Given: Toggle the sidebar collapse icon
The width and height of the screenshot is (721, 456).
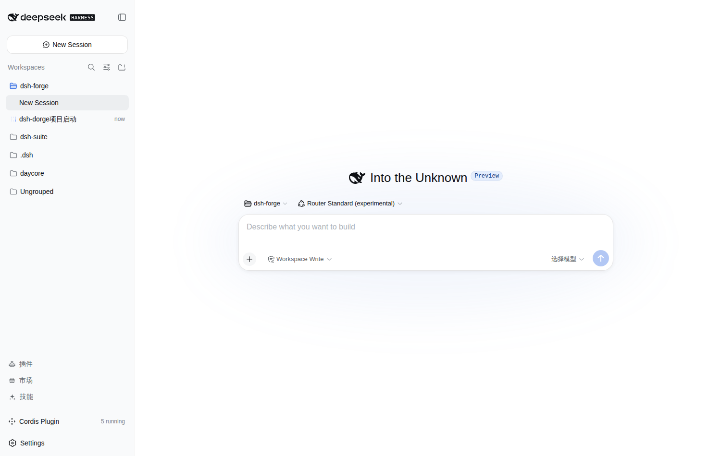Looking at the screenshot, I should [122, 17].
